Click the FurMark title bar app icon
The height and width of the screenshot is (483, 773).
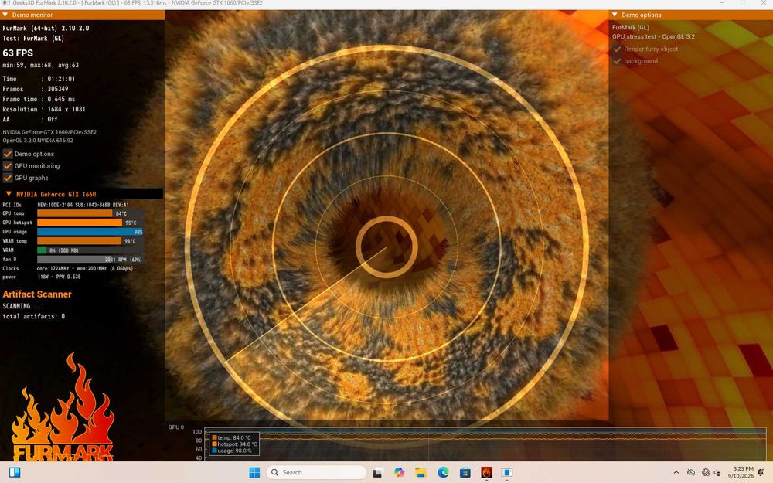(6, 3)
